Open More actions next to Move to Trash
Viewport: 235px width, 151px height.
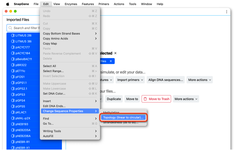pos(186,99)
